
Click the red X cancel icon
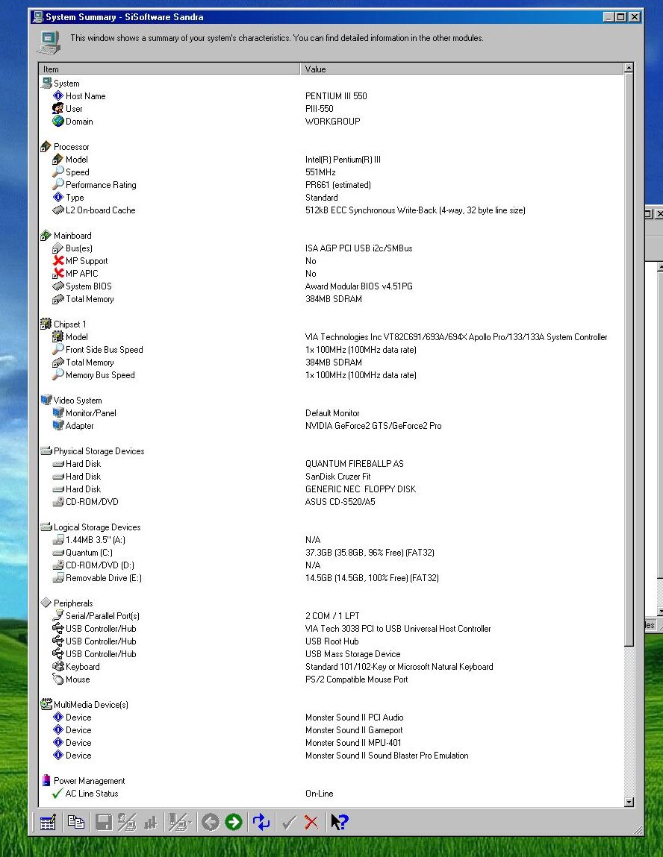point(311,822)
